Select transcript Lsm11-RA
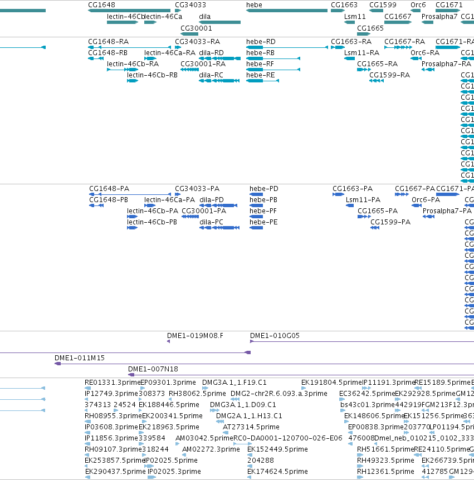The height and width of the screenshot is (480, 474). [x=361, y=53]
